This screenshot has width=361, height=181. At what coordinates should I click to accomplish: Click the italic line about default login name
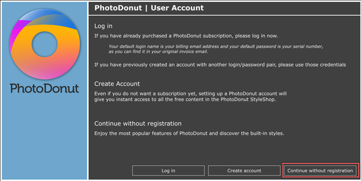[x=217, y=46]
